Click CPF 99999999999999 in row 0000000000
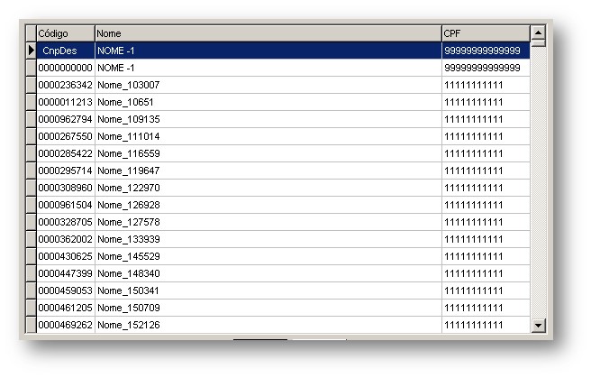This screenshot has height=378, width=591. coord(486,68)
